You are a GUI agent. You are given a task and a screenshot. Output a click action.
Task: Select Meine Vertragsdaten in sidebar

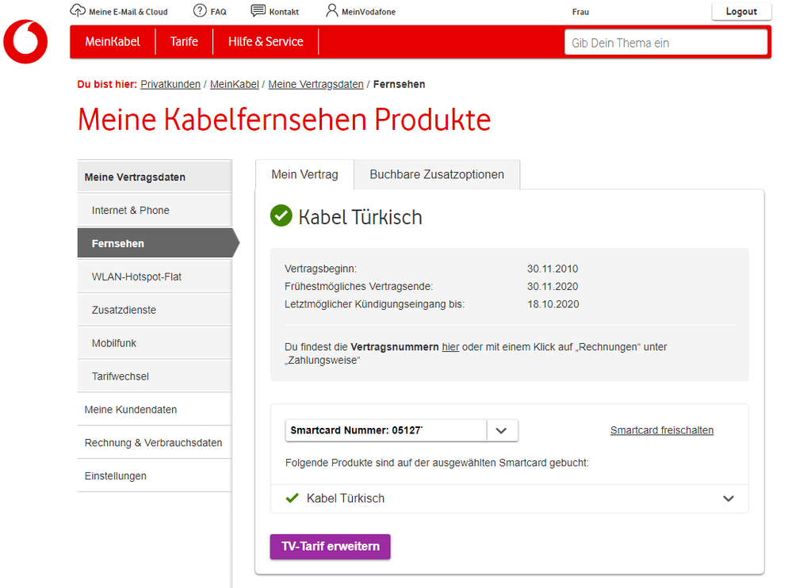pos(155,178)
